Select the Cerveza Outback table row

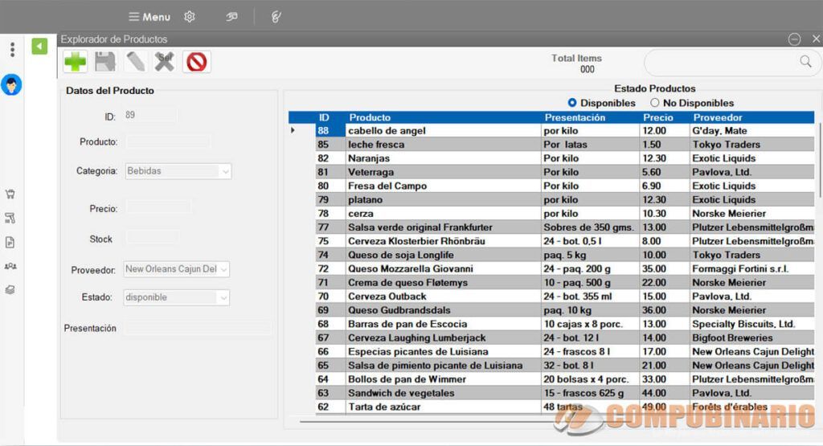tap(565, 297)
